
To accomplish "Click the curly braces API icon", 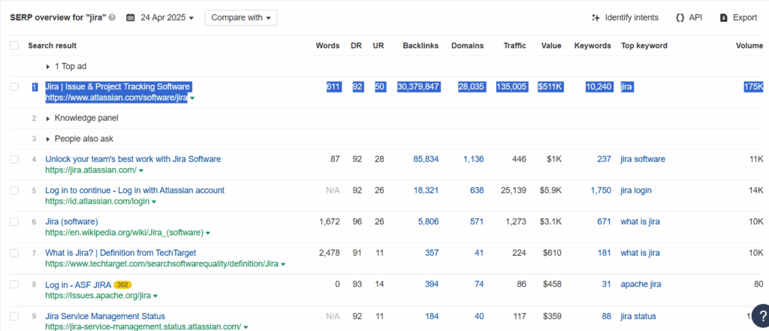I will tap(680, 18).
